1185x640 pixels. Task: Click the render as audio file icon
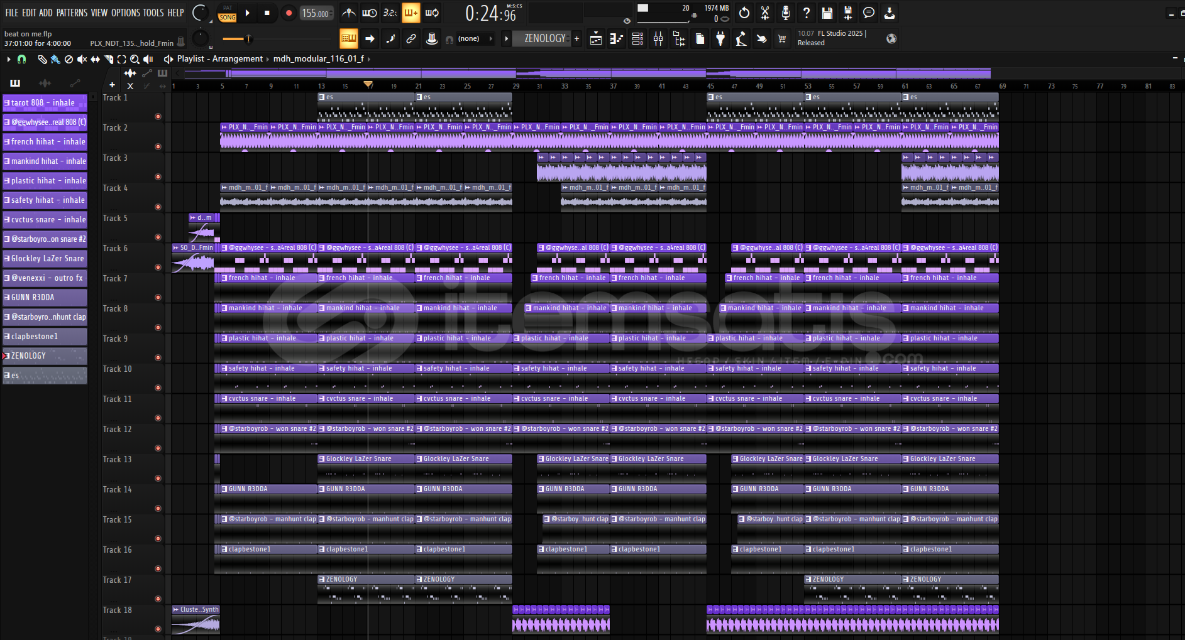[848, 13]
